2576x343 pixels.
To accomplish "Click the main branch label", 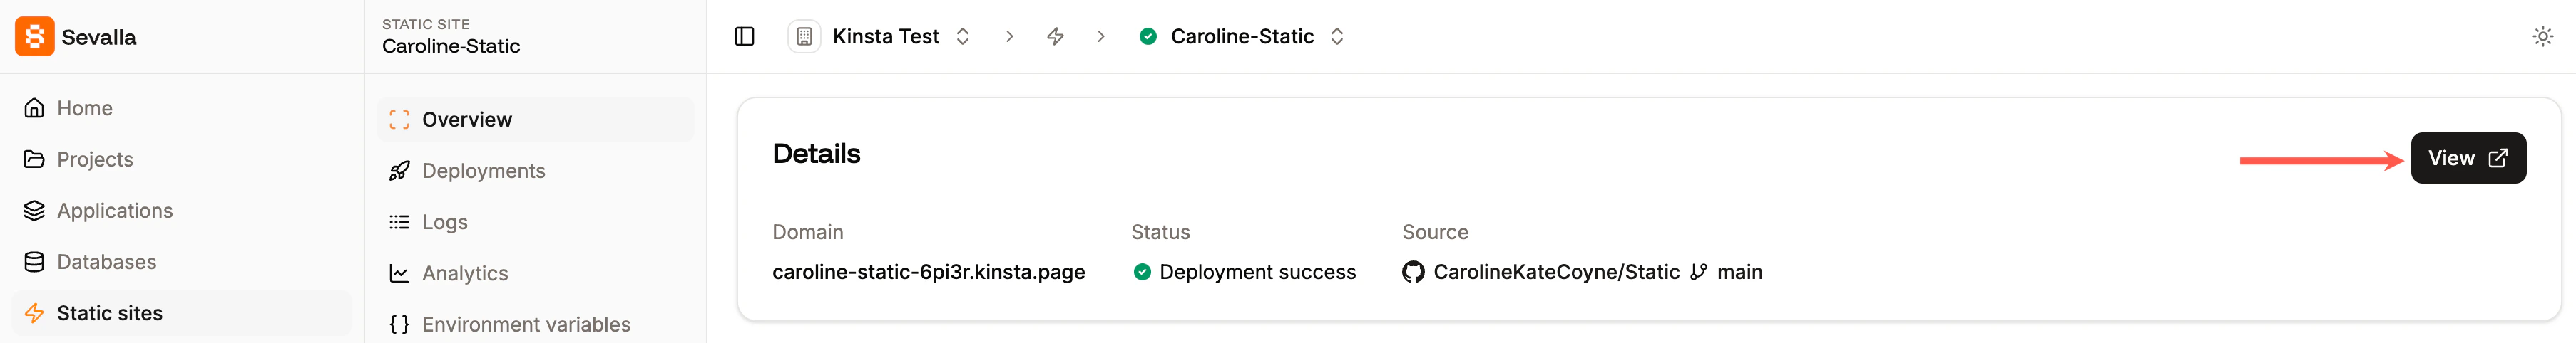I will tap(1739, 273).
